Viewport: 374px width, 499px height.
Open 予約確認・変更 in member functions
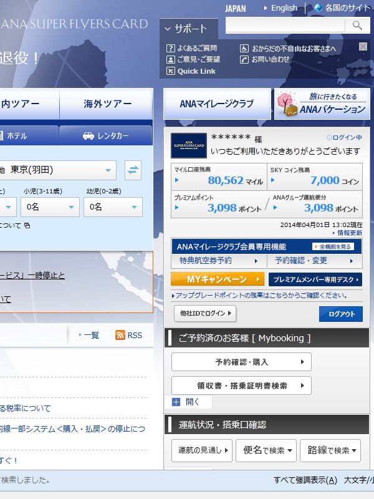tap(314, 261)
